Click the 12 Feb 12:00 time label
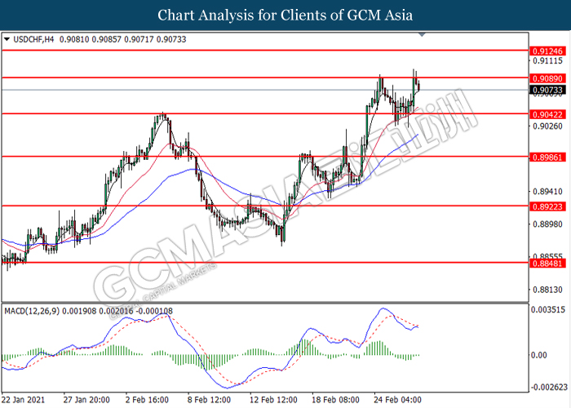Image resolution: width=571 pixels, height=408 pixels. click(273, 400)
